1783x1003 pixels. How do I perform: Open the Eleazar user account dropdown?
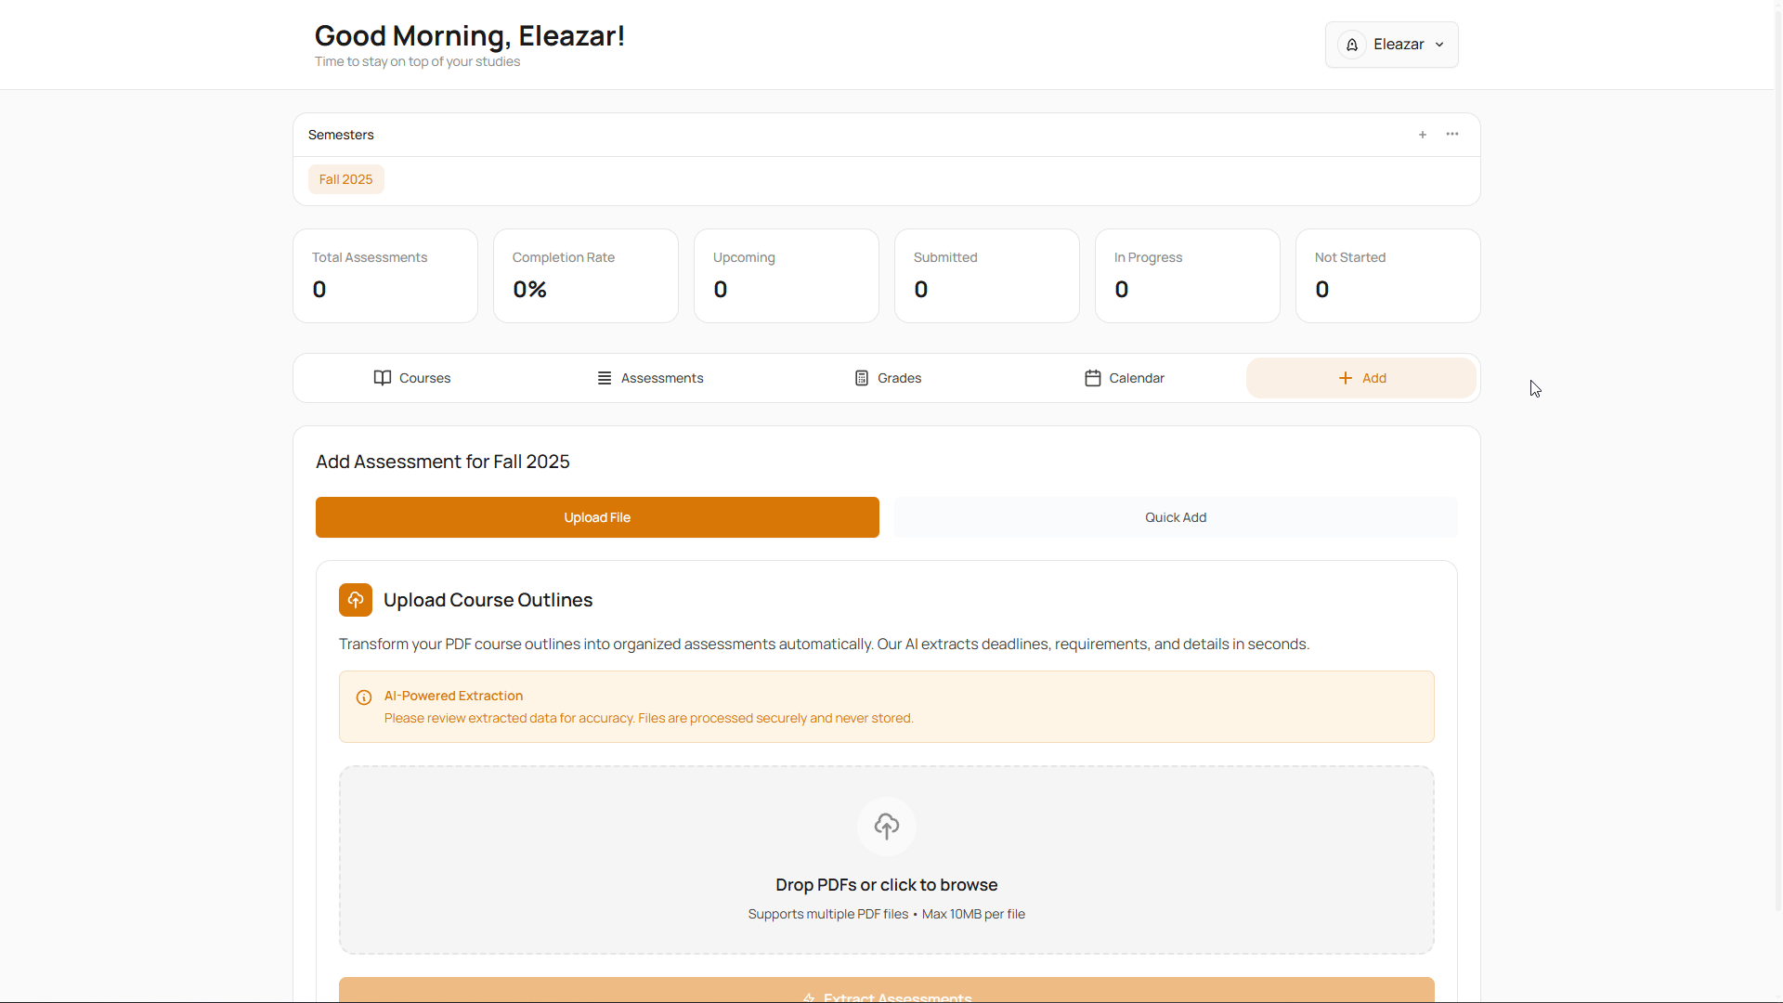pyautogui.click(x=1391, y=45)
